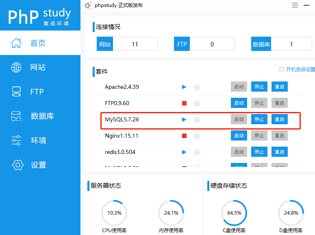Click 启动 button for MySQL5.7.26

[x=239, y=119]
